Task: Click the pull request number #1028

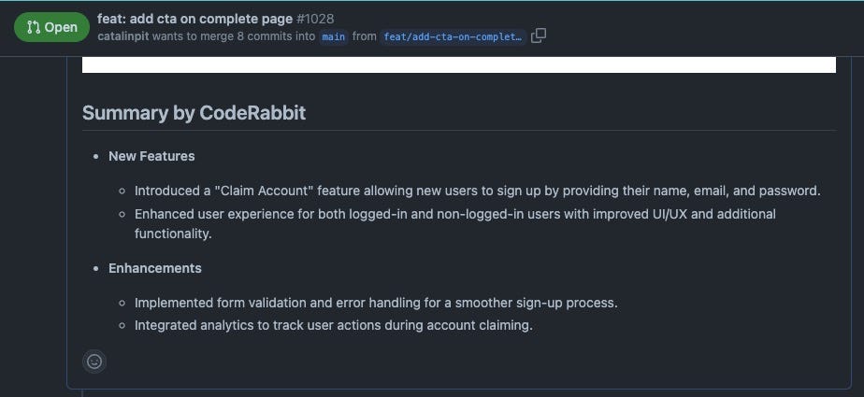Action: click(x=314, y=19)
